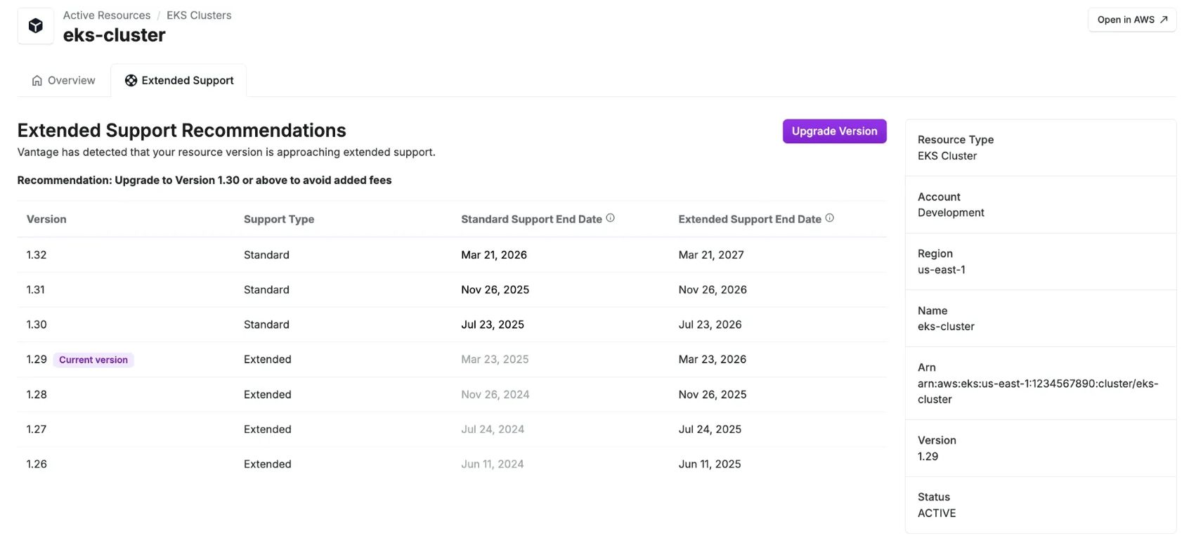Open the EKS Clusters breadcrumb link
The image size is (1189, 541).
199,15
